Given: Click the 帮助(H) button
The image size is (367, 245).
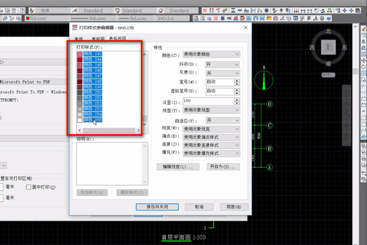Looking at the screenshot, I should coord(234,207).
